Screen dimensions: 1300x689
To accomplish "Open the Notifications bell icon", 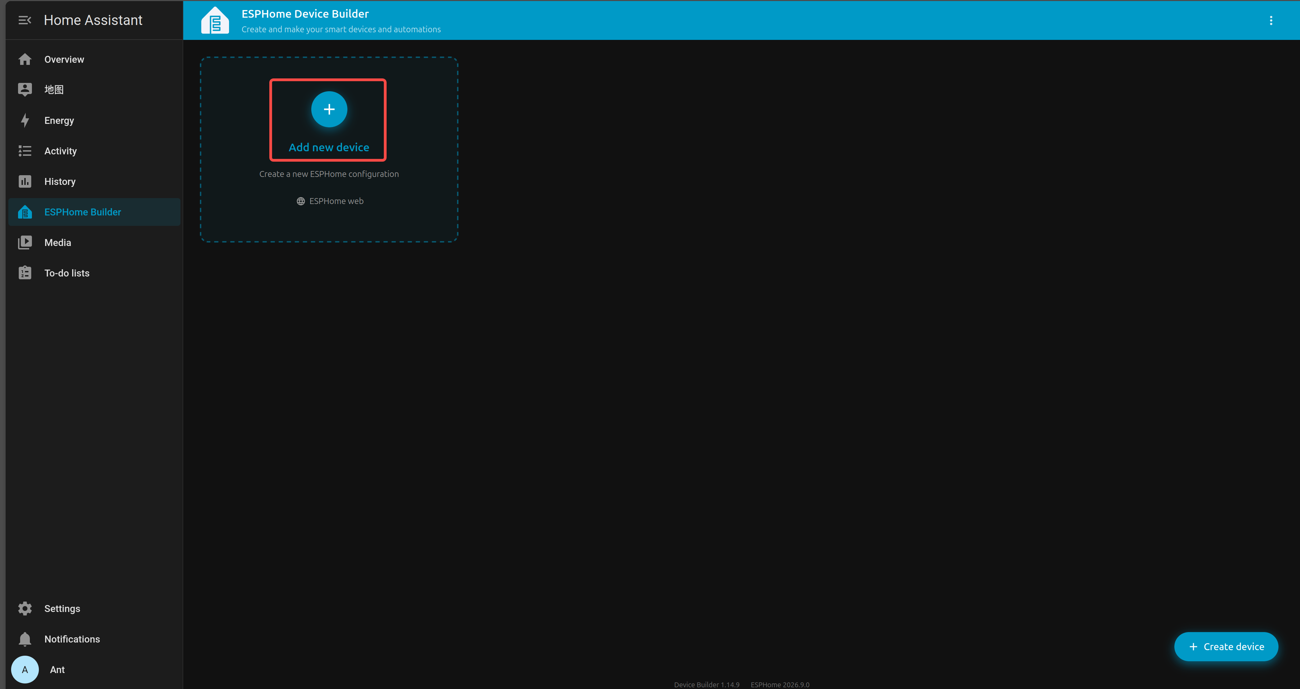I will pos(25,639).
